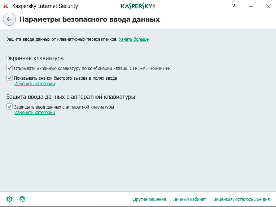
Task: Open help via the question mark
Action: [x=233, y=6]
